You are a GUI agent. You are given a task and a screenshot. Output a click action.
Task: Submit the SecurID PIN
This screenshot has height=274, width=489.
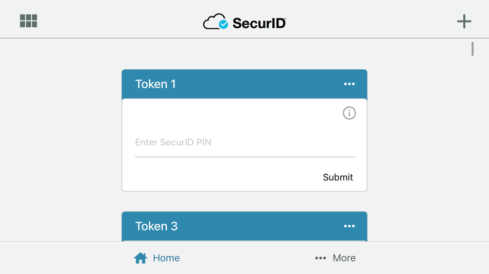pos(338,177)
